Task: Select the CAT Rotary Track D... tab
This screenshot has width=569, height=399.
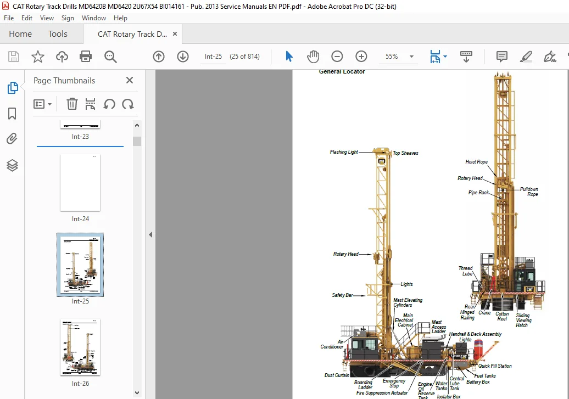Action: (x=132, y=34)
